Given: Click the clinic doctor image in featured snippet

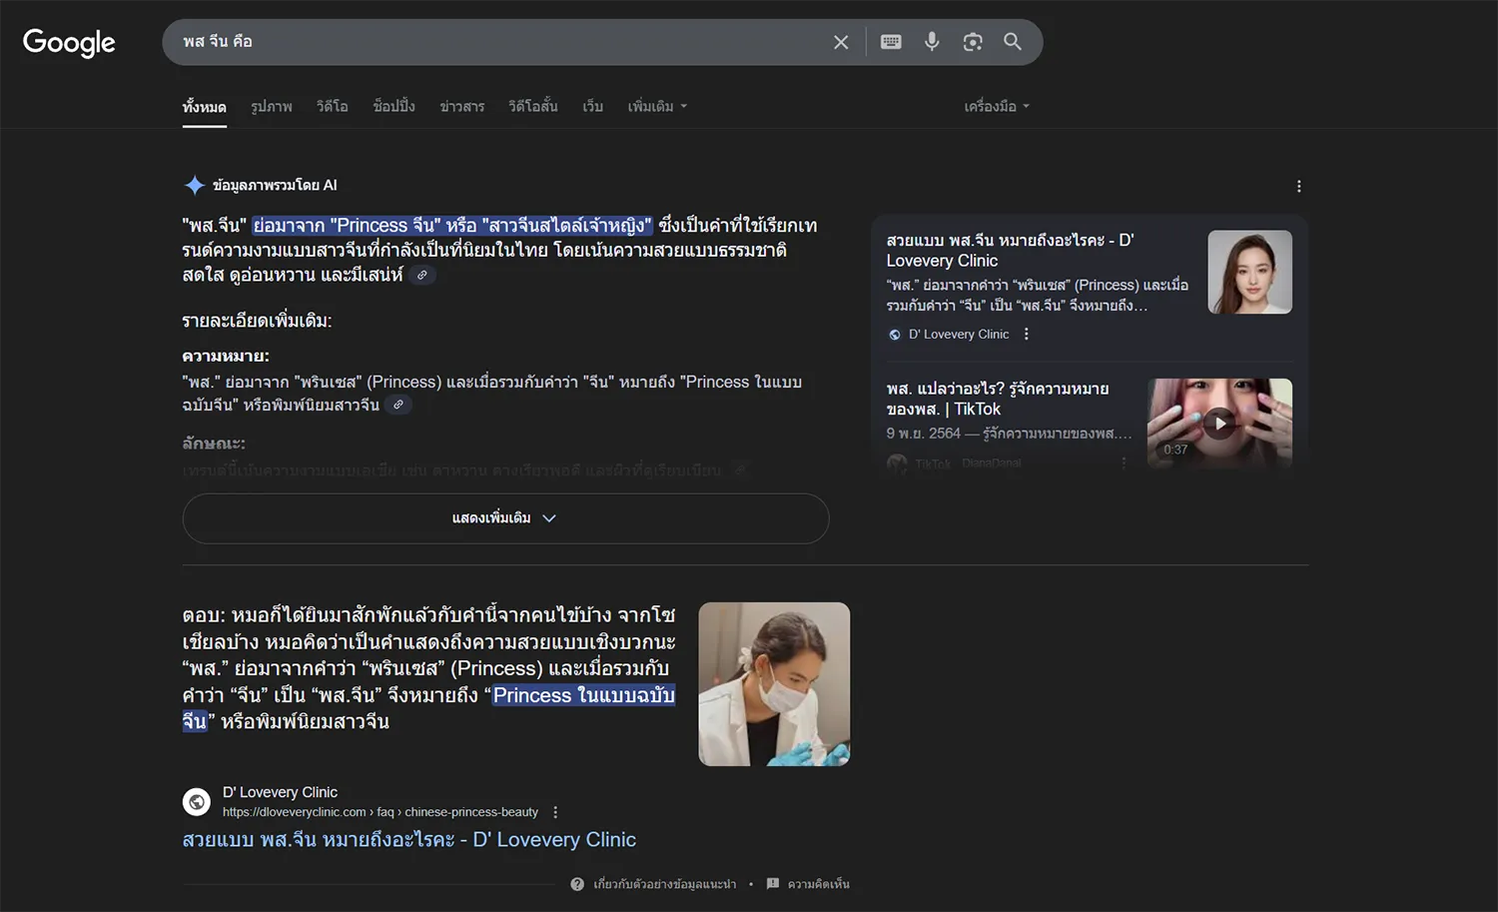Looking at the screenshot, I should (774, 684).
